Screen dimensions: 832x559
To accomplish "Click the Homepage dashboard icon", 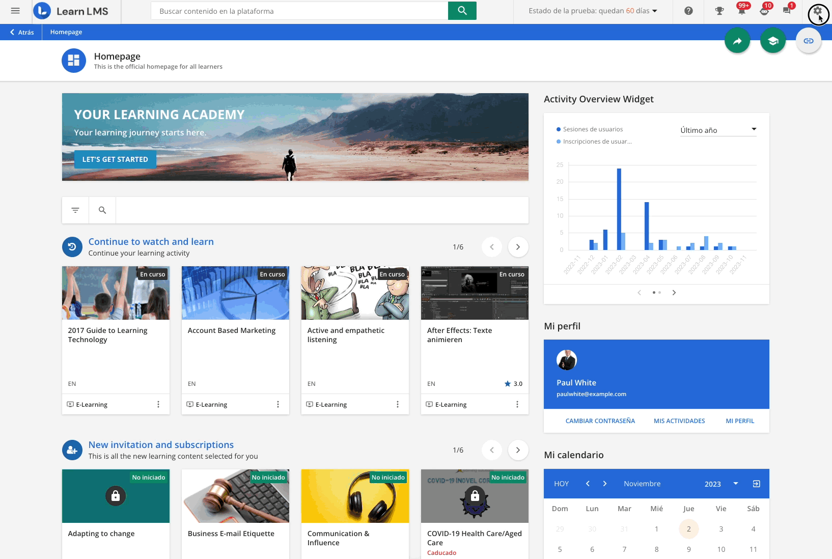I will (74, 61).
